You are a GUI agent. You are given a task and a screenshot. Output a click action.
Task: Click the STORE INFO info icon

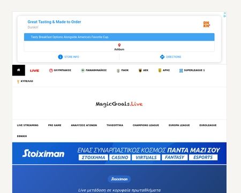coord(61,57)
